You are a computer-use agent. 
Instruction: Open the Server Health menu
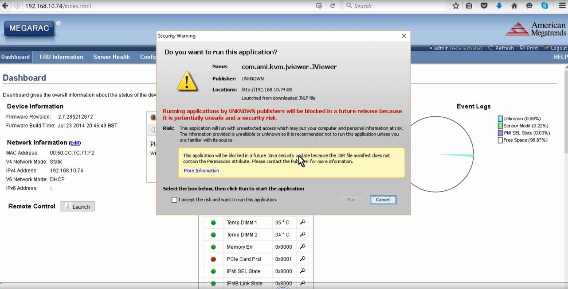pyautogui.click(x=111, y=57)
